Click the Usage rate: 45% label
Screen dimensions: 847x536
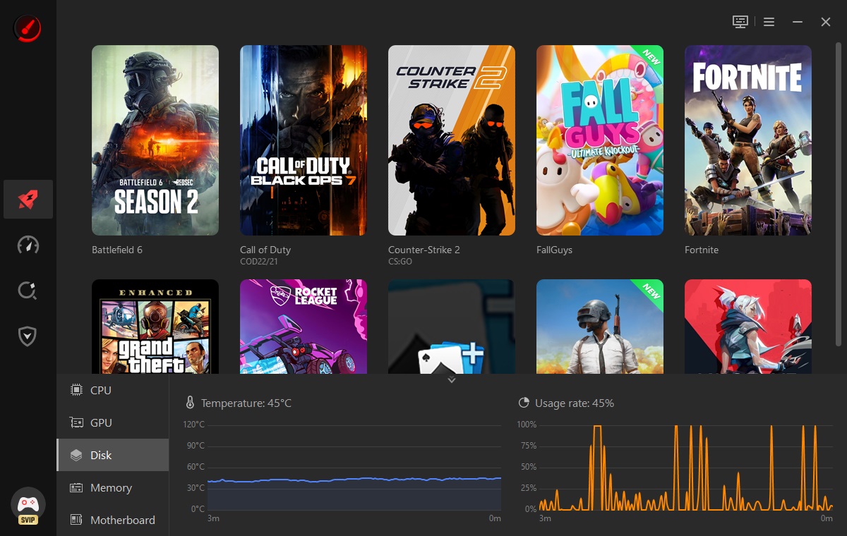(575, 403)
